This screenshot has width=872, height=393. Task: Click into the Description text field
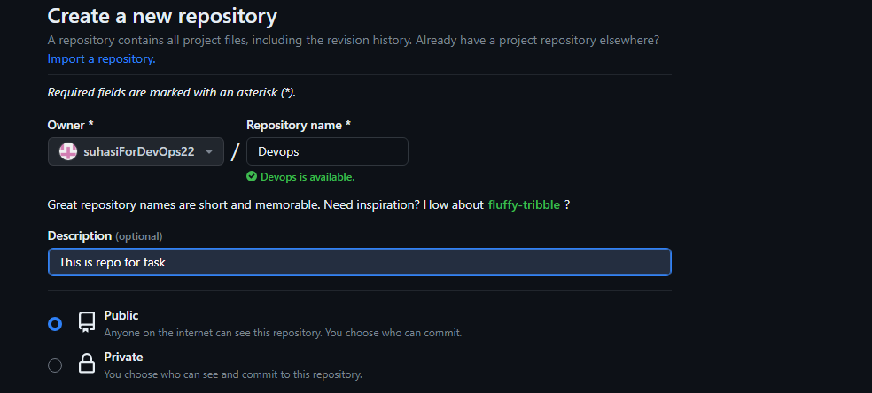(x=359, y=262)
